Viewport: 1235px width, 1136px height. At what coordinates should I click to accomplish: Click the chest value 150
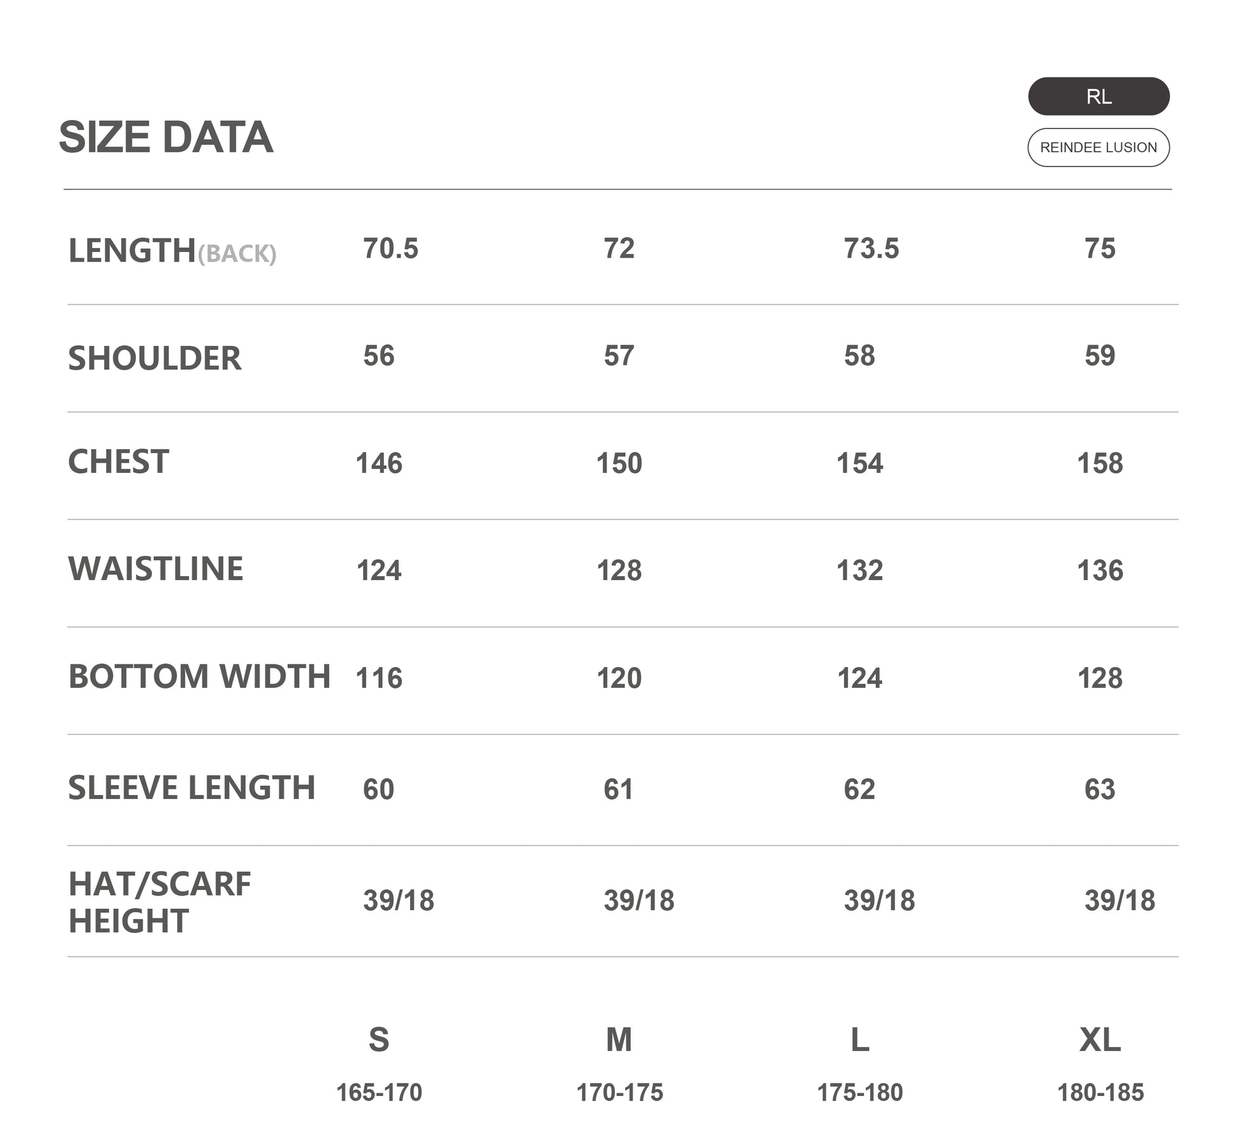point(619,463)
